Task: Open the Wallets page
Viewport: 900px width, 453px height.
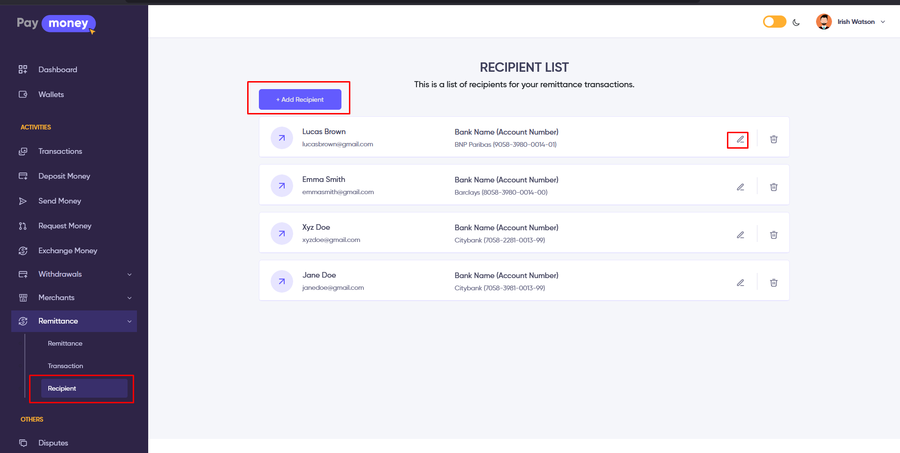Action: coord(51,94)
